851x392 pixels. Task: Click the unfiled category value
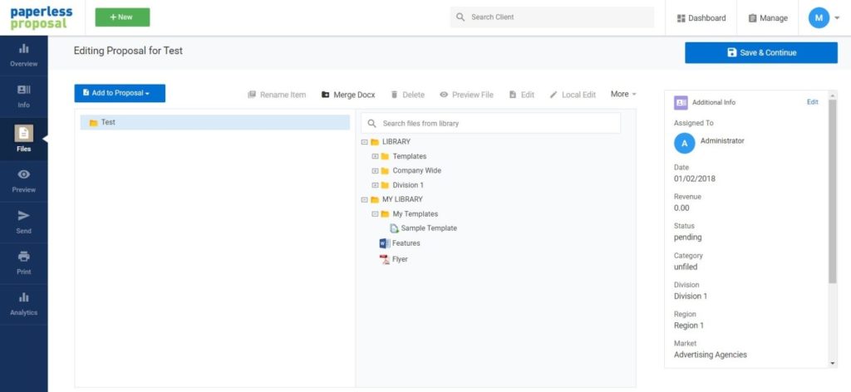tap(686, 267)
